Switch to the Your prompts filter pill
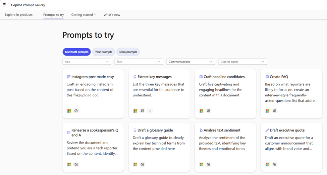The height and width of the screenshot is (175, 327). click(104, 52)
